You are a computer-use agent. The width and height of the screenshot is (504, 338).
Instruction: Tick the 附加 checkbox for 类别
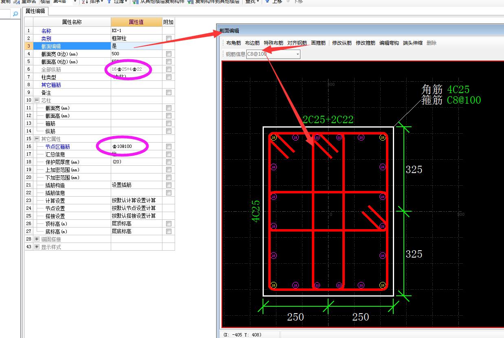[169, 38]
